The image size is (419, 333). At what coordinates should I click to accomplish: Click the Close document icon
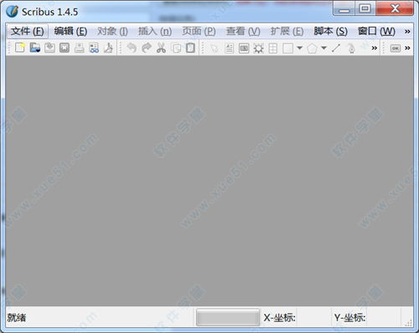click(65, 48)
